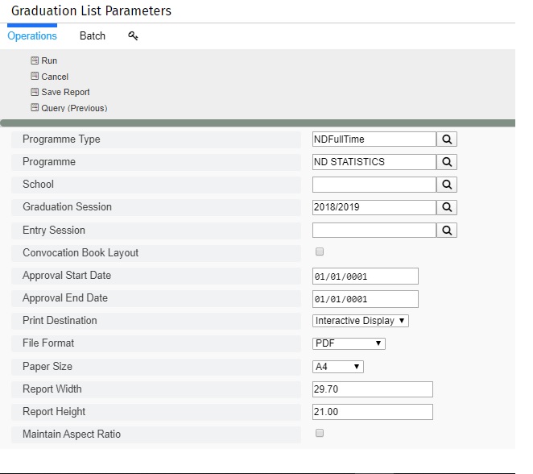533x474 pixels.
Task: Switch to the Batch tab
Action: 93,35
